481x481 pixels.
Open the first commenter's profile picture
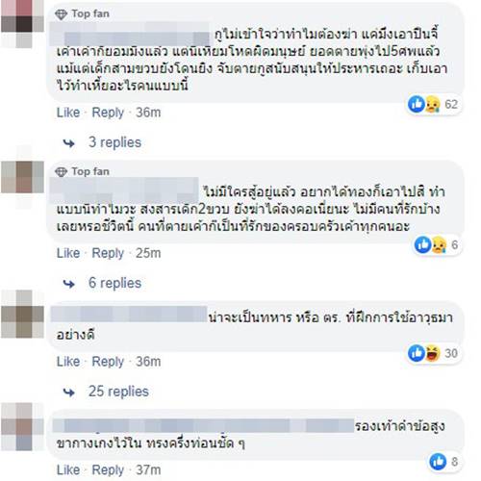pos(22,24)
